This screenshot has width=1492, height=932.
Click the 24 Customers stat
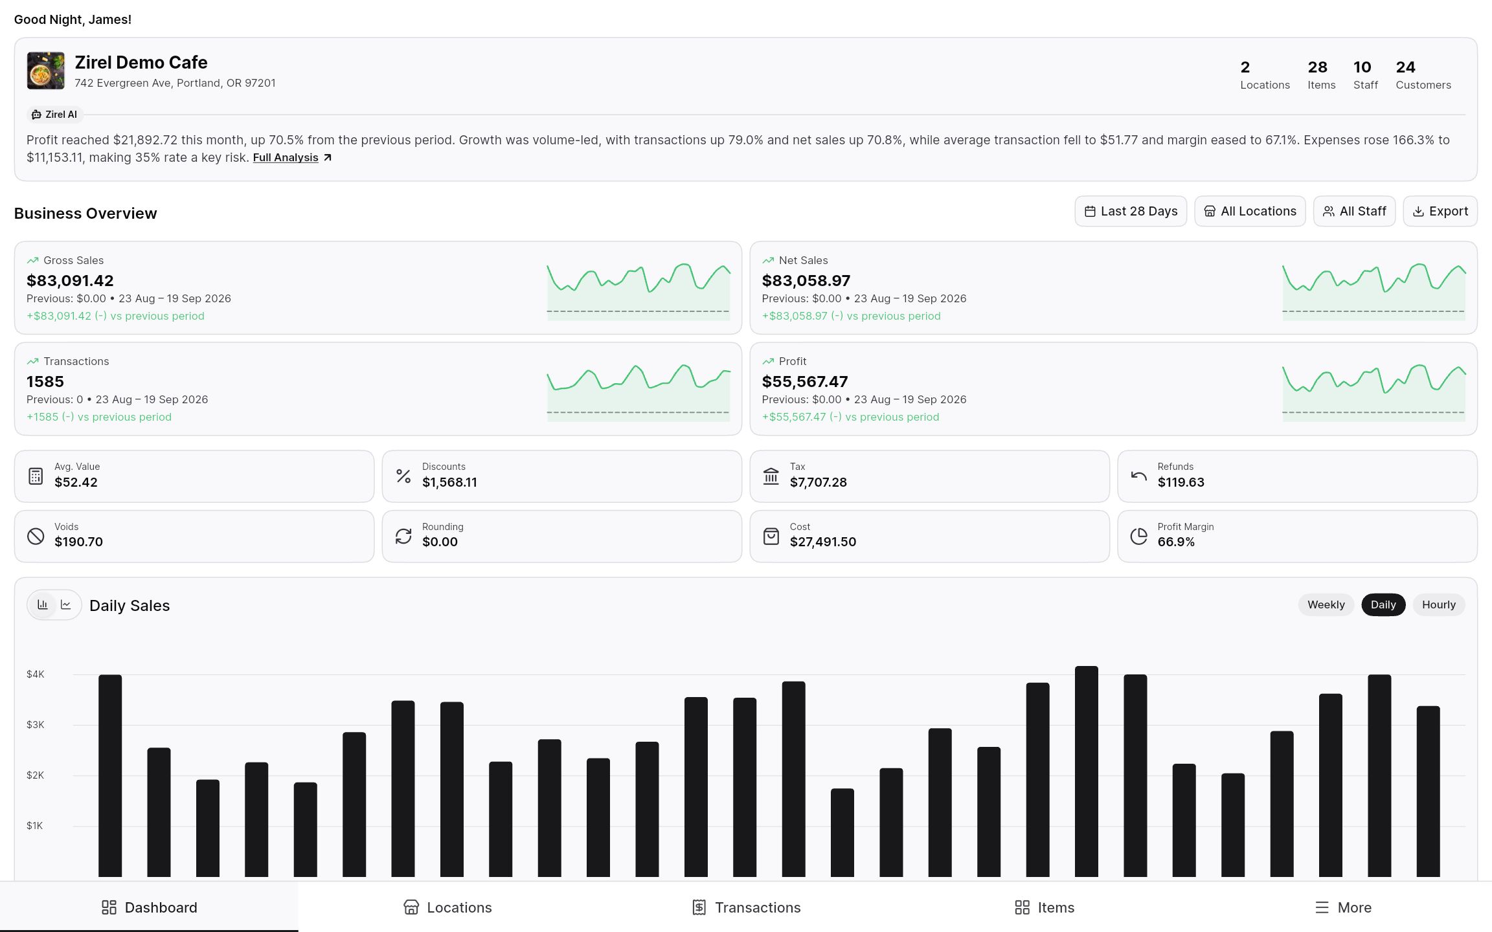click(1423, 75)
